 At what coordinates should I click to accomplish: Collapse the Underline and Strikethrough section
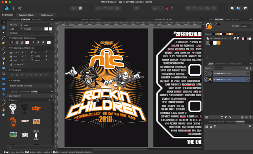(10, 38)
